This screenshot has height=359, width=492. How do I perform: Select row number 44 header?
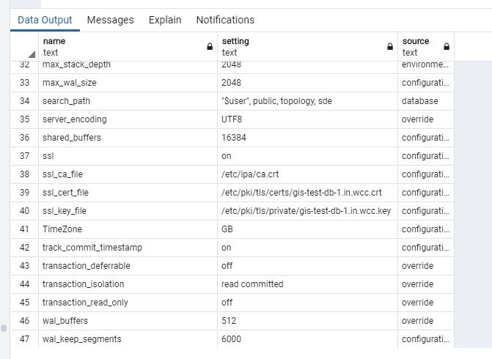pos(25,284)
